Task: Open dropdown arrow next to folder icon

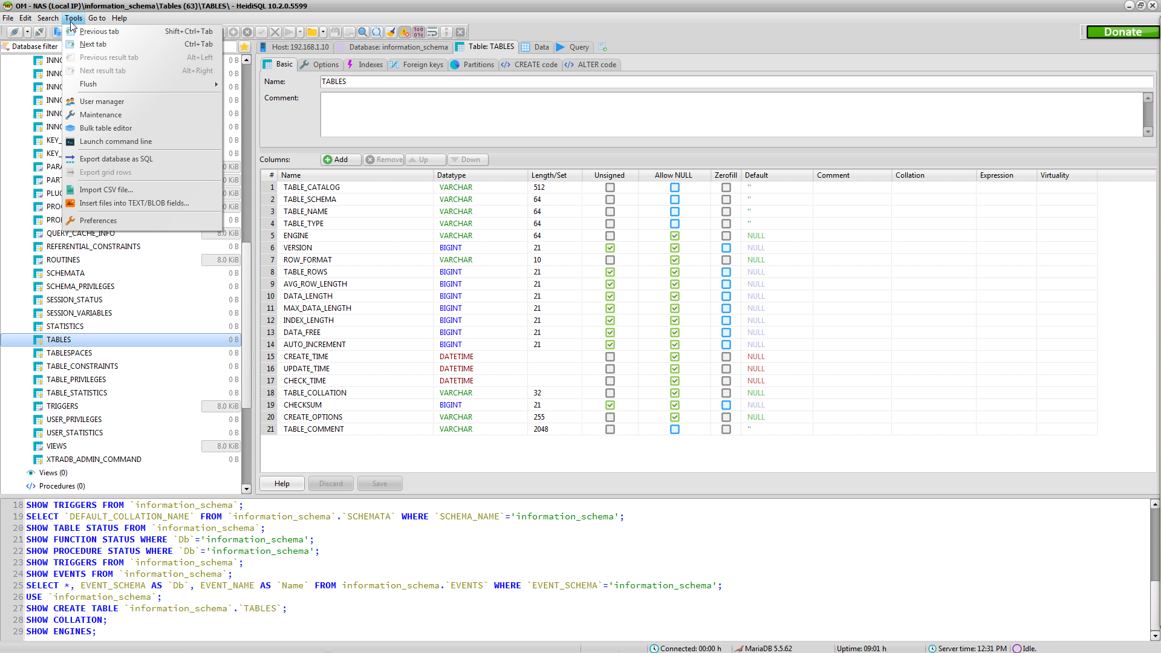Action: (324, 32)
